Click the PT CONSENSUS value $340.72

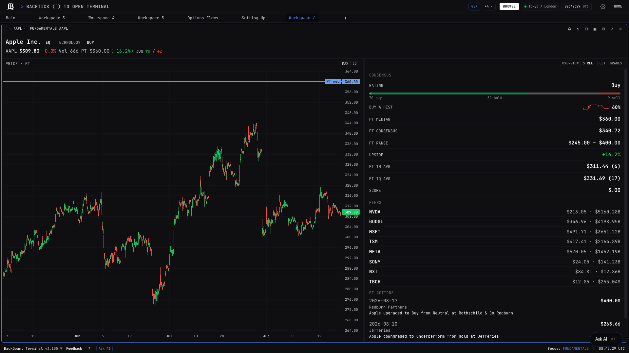point(610,131)
